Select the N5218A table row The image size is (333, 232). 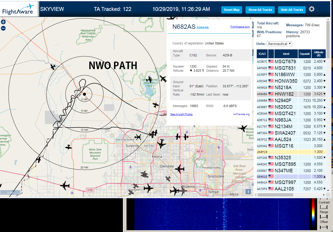[x=291, y=88]
